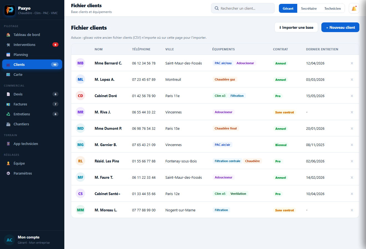Open Mon compte profile panel
This screenshot has height=249, width=366.
[32, 240]
